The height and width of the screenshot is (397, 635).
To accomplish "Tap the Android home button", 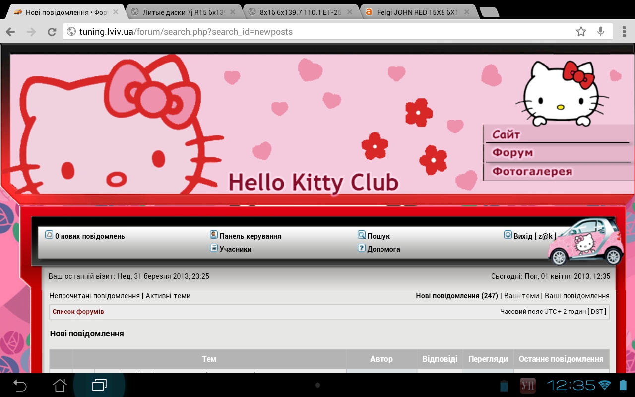I will [x=60, y=385].
